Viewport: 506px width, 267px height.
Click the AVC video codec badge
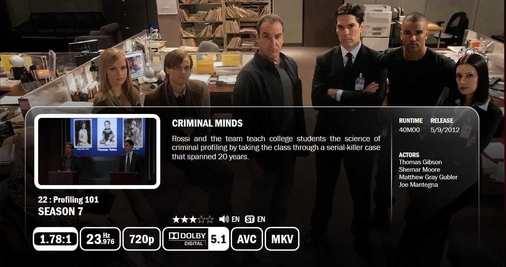[247, 239]
